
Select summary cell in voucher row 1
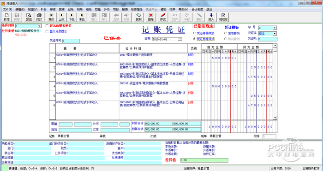(87, 58)
